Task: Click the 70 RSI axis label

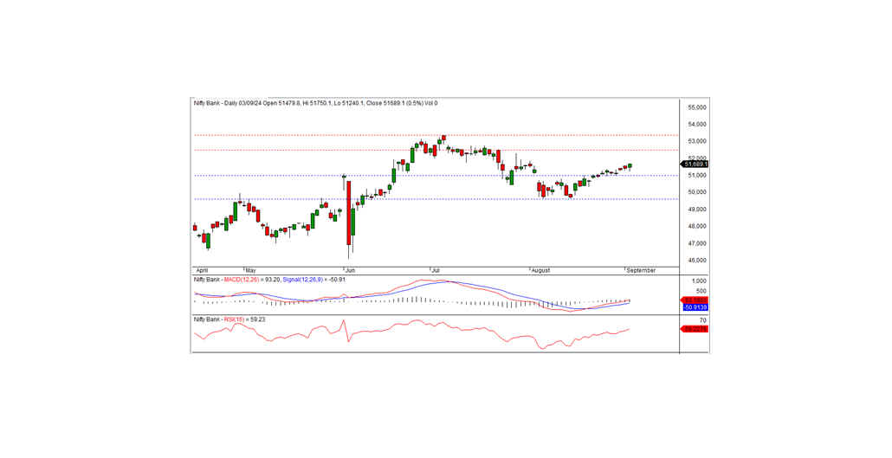Action: click(x=702, y=321)
